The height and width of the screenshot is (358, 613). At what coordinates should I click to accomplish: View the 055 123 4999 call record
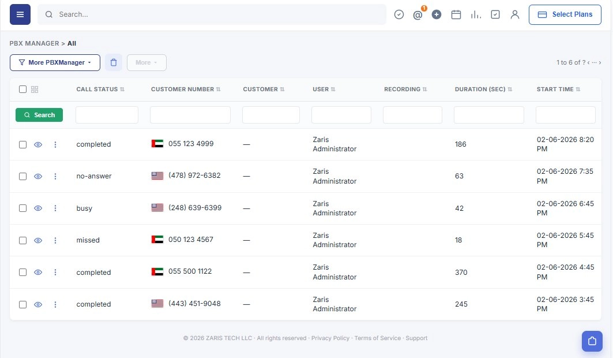38,144
